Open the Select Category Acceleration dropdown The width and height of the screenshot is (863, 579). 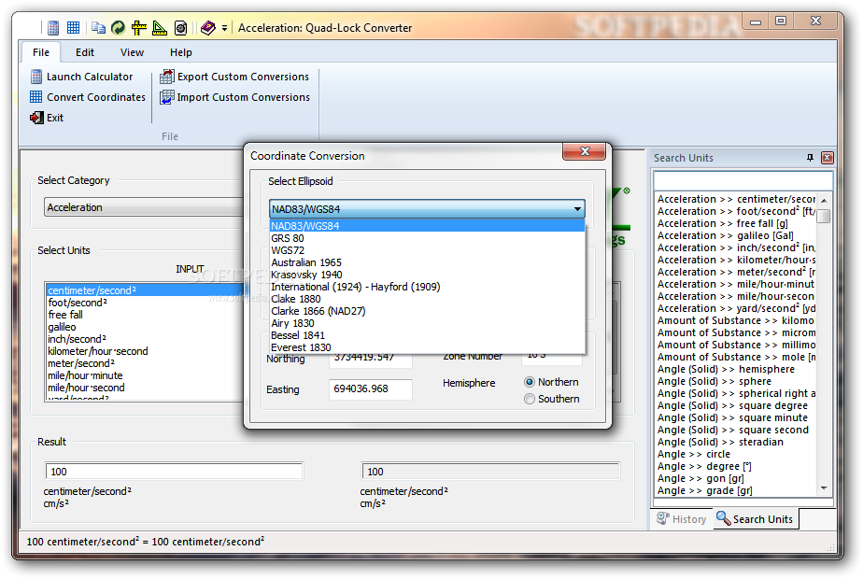click(144, 207)
